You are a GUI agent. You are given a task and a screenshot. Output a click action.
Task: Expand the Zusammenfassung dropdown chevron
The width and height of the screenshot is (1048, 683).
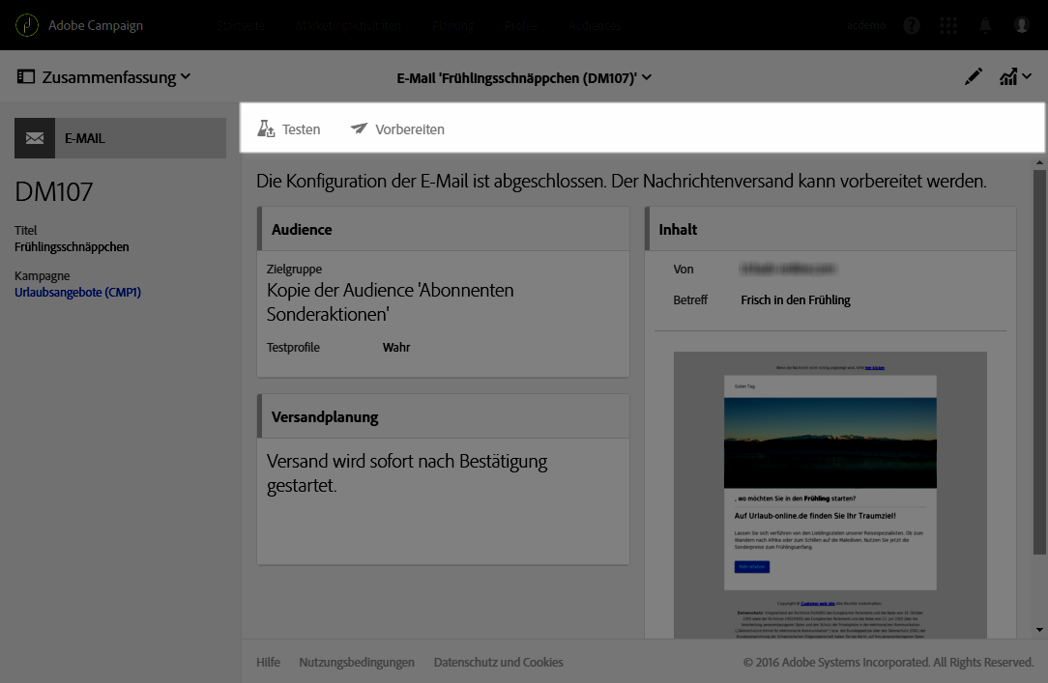coord(186,76)
